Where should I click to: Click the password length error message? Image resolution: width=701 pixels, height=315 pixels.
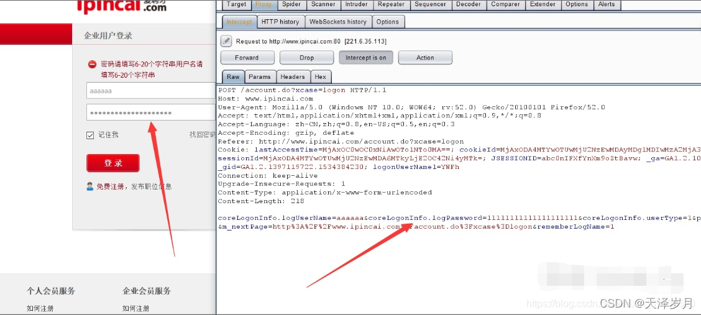(152, 70)
